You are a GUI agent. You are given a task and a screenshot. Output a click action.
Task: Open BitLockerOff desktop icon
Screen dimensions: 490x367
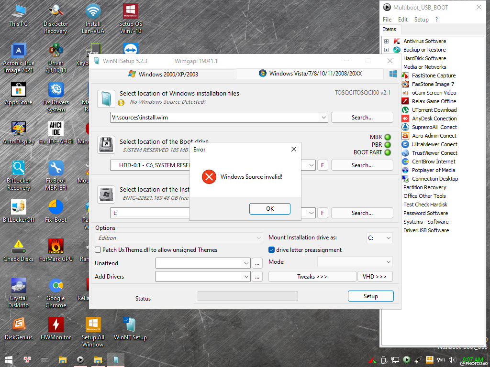tap(19, 211)
